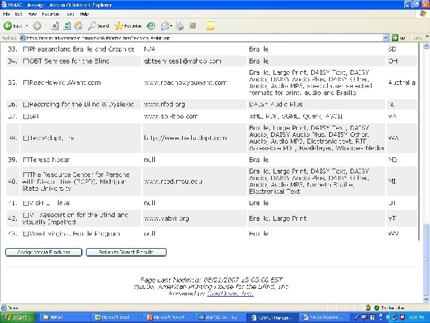This screenshot has width=430, height=323.
Task: Check the Teresa Nocar checkbox
Action: pyautogui.click(x=26, y=160)
